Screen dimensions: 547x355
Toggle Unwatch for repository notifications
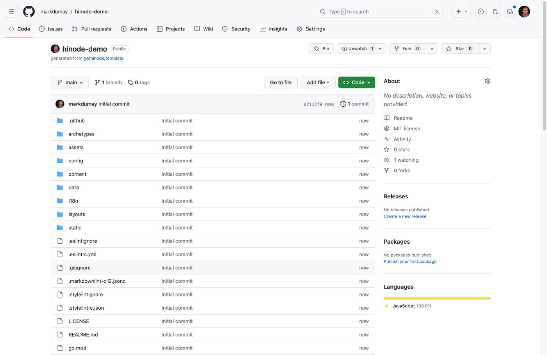pyautogui.click(x=357, y=48)
